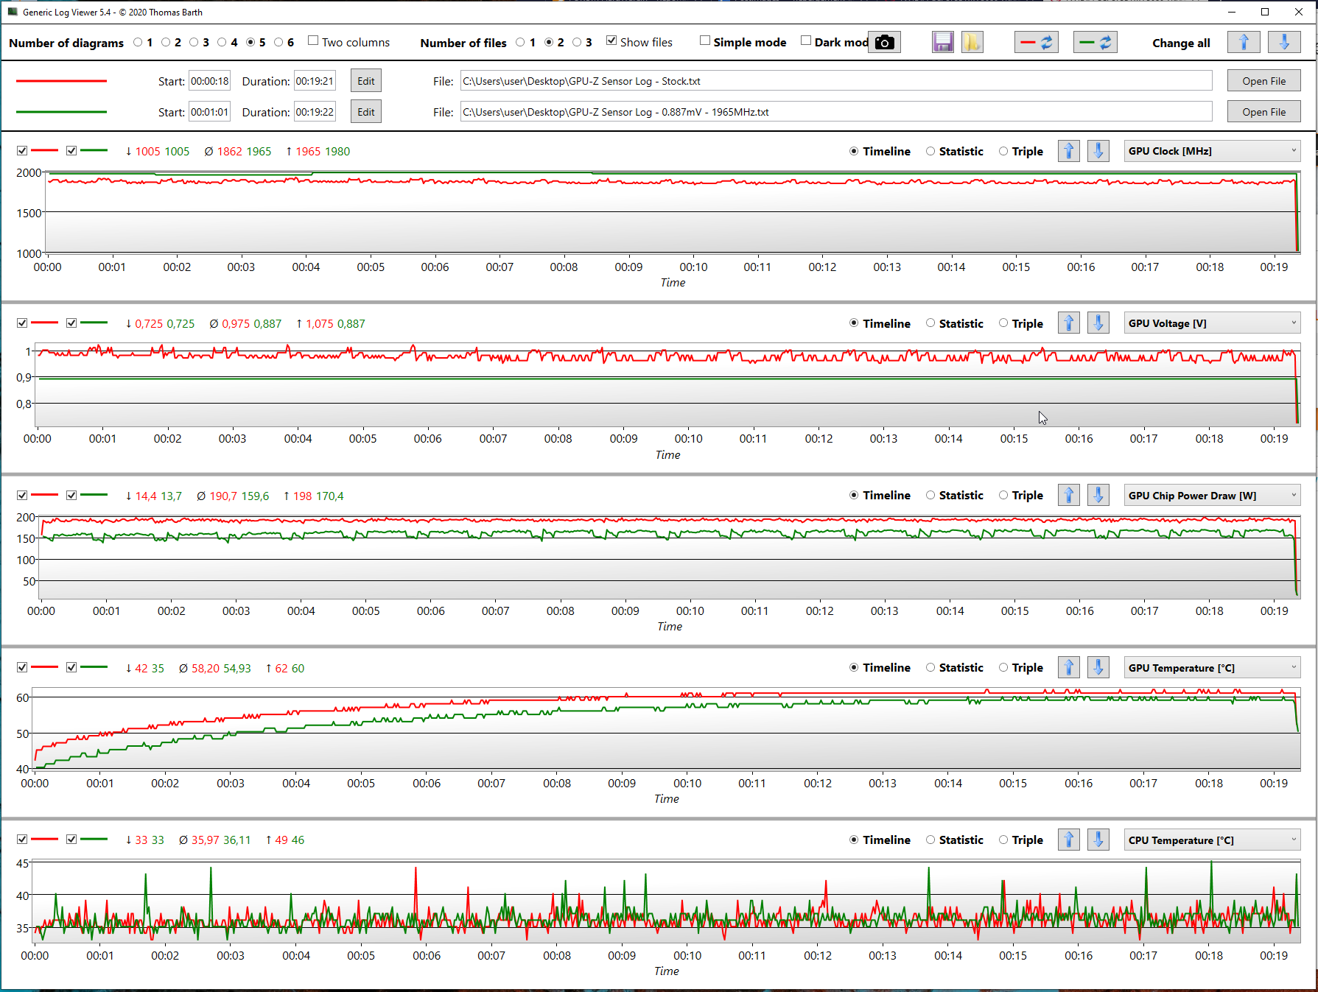Viewport: 1318px width, 992px height.
Task: Hide red line in GPU Temperature diagram
Action: 22,668
